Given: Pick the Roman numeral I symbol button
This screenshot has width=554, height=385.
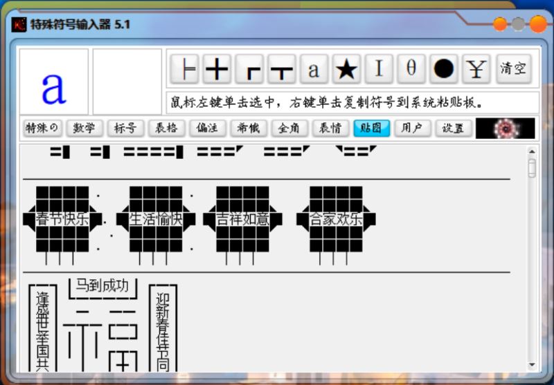Looking at the screenshot, I should coord(379,68).
